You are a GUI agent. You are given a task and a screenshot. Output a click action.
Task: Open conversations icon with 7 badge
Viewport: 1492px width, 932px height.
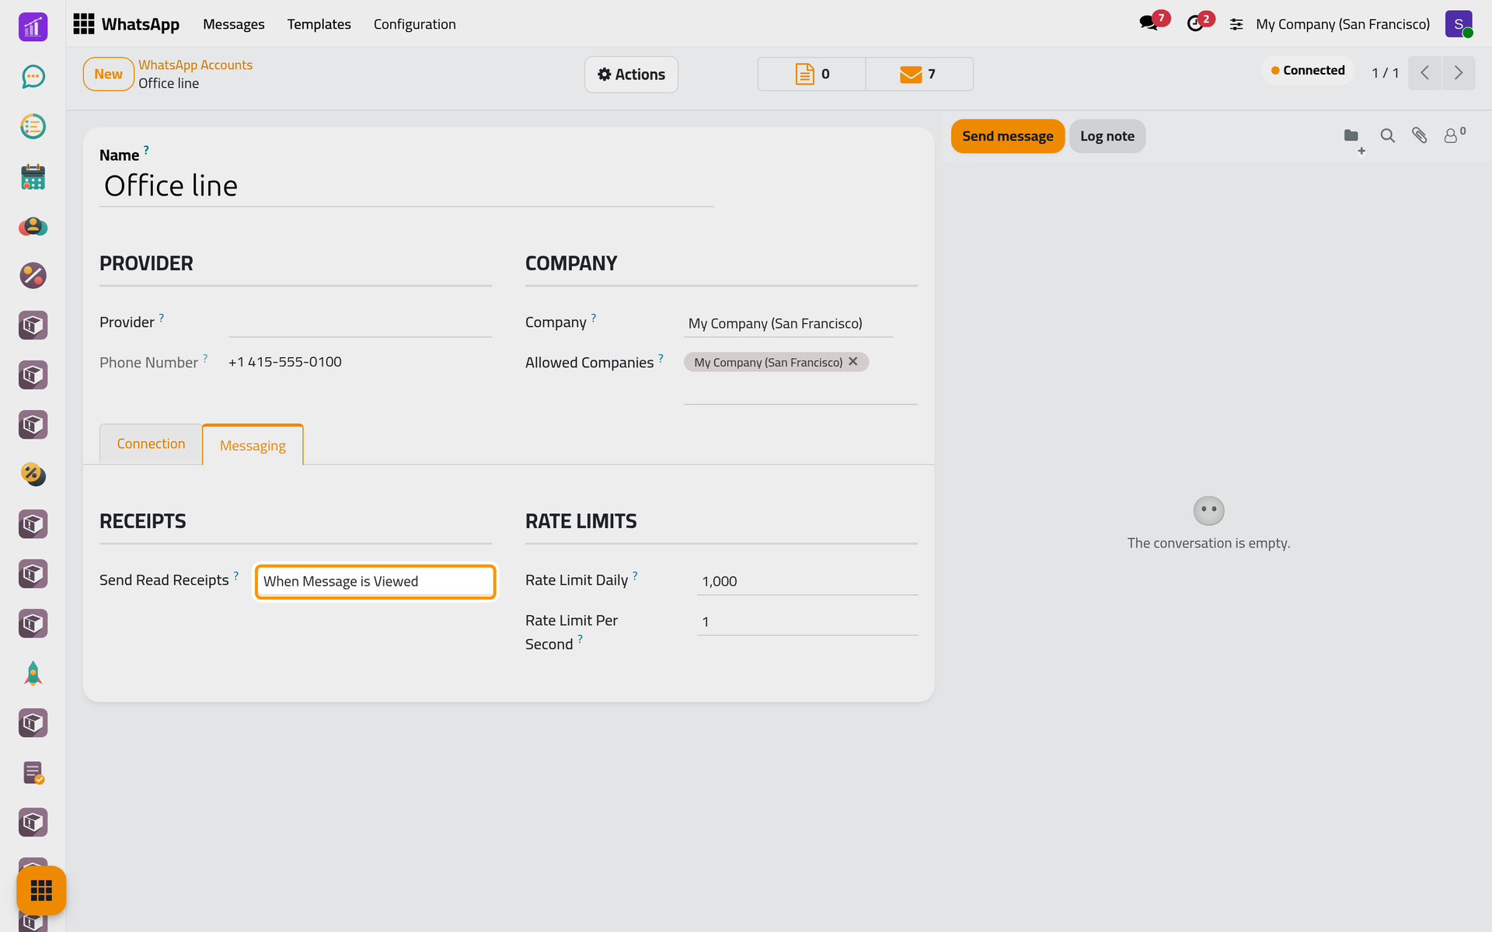[1153, 22]
